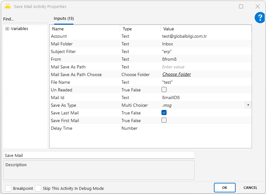This screenshot has height=194, width=266.
Task: Toggle the Un Readed checkbox
Action: (164, 90)
